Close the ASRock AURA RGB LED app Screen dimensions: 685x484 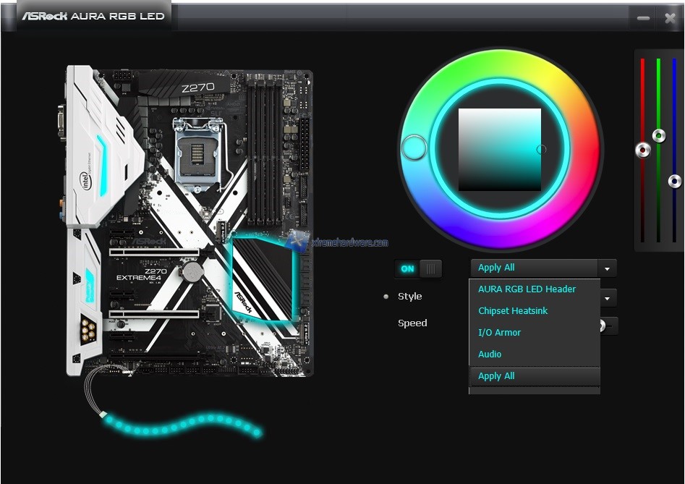[x=671, y=18]
